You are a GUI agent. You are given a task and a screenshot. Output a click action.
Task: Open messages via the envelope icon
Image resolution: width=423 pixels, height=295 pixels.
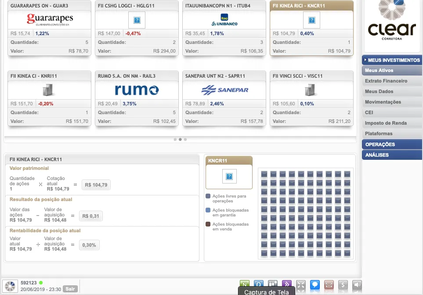[x=329, y=284]
